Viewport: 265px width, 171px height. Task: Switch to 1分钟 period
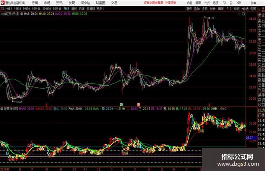pyautogui.click(x=17, y=9)
